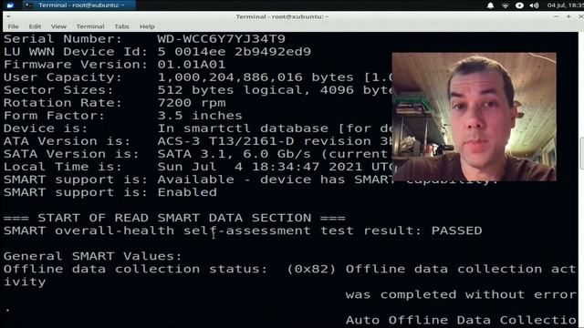The width and height of the screenshot is (584, 328).
Task: Click the terminal vertical scrollbar handle
Action: [x=581, y=153]
